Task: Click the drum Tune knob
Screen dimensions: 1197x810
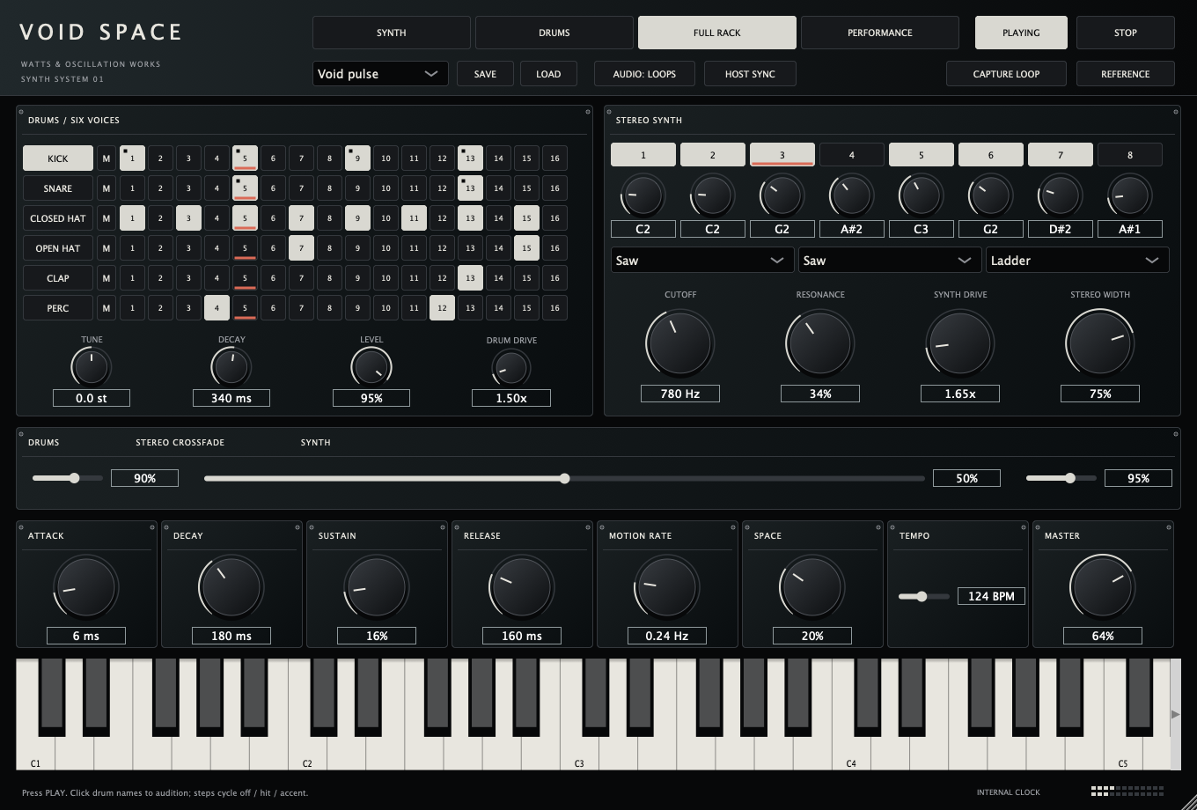Action: tap(92, 367)
